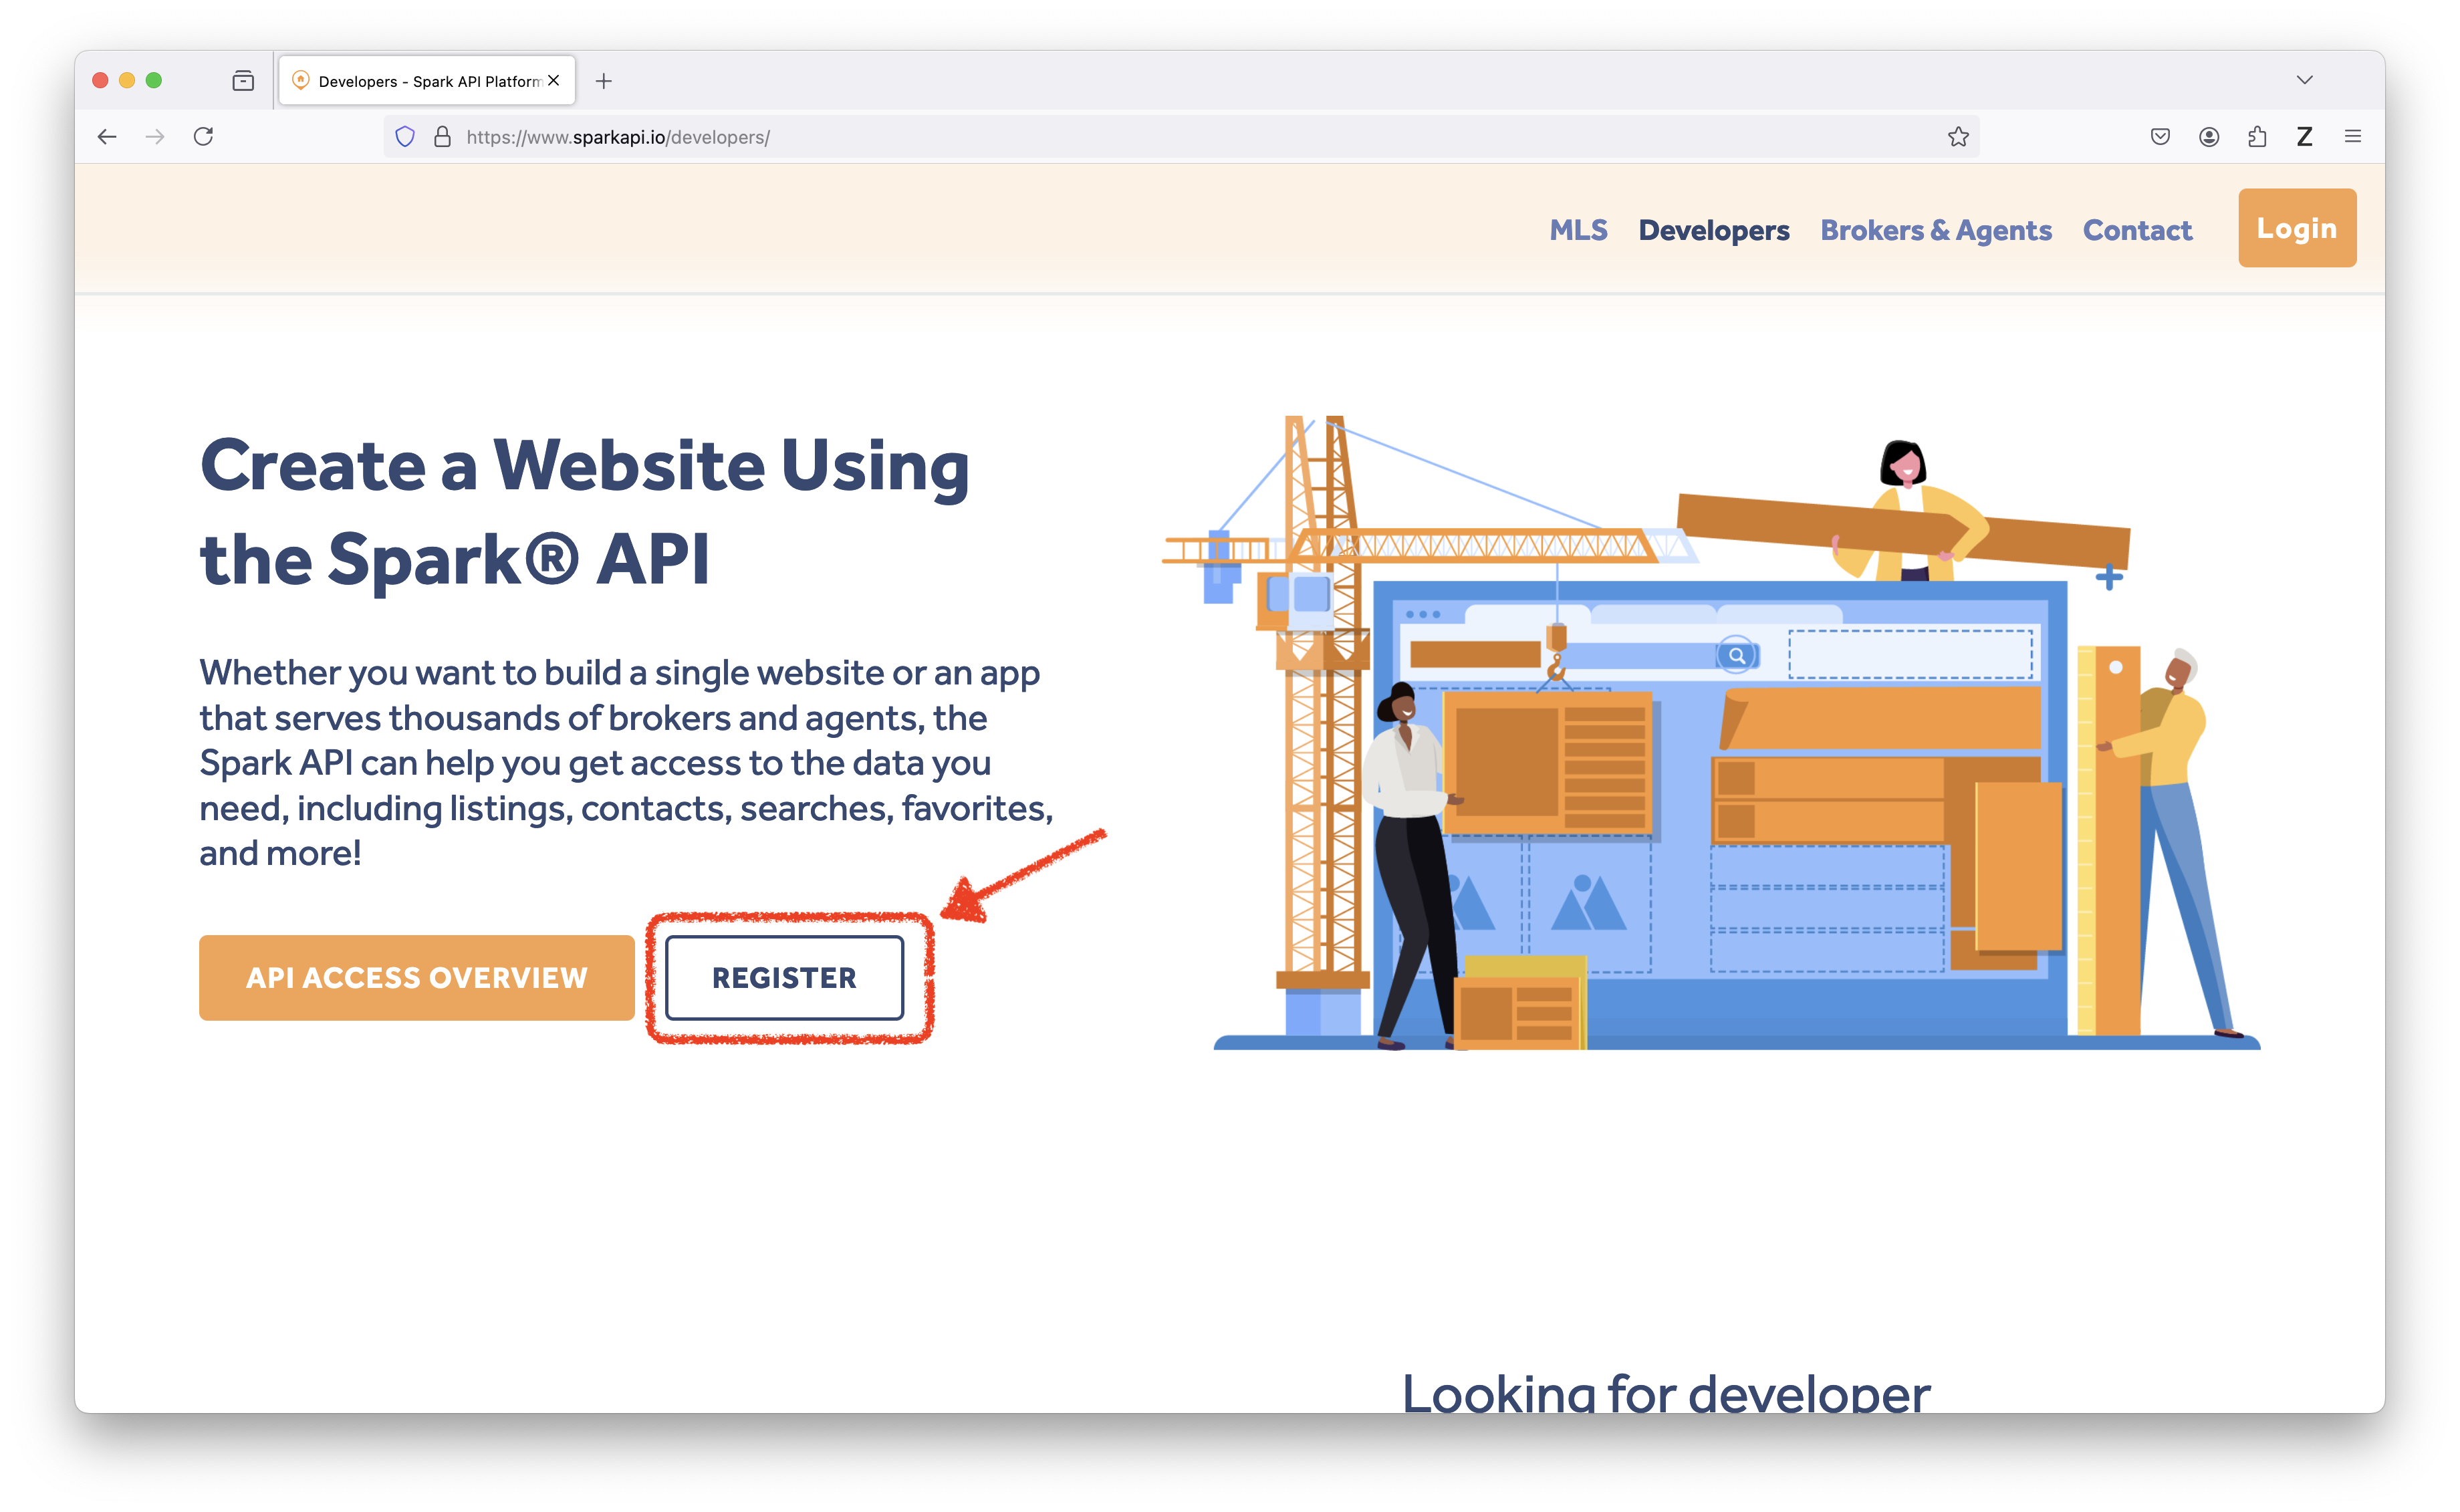Click the paragraph starting 'Whether you want'
2460x1512 pixels.
(626, 762)
